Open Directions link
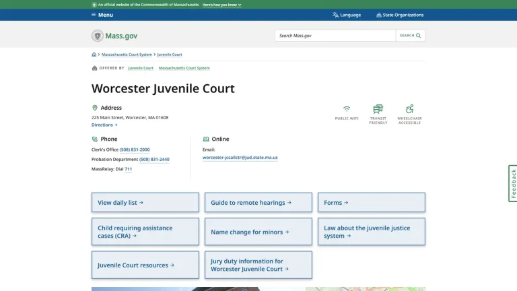The width and height of the screenshot is (517, 291). point(104,125)
